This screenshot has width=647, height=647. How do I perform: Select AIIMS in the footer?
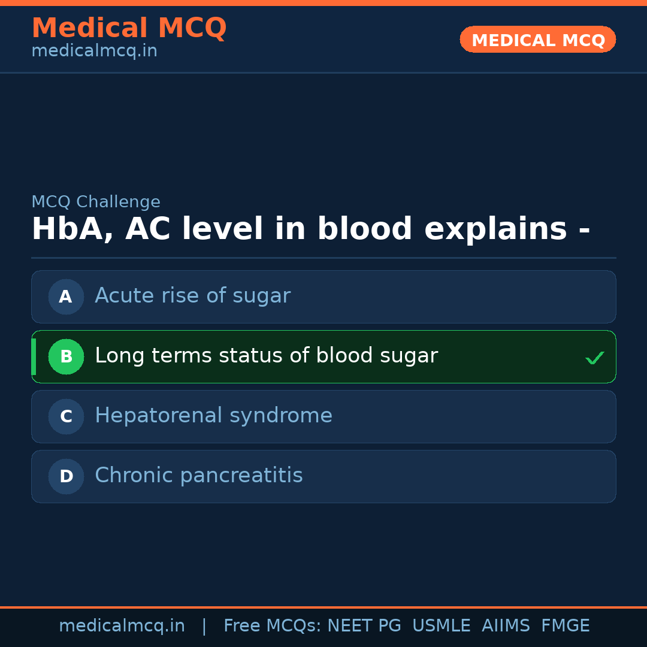click(x=506, y=626)
